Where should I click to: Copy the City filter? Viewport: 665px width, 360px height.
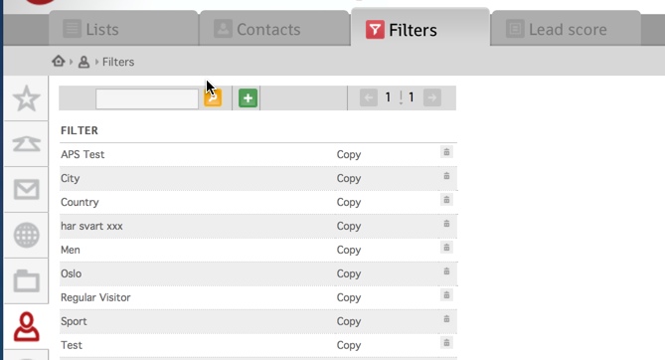349,178
